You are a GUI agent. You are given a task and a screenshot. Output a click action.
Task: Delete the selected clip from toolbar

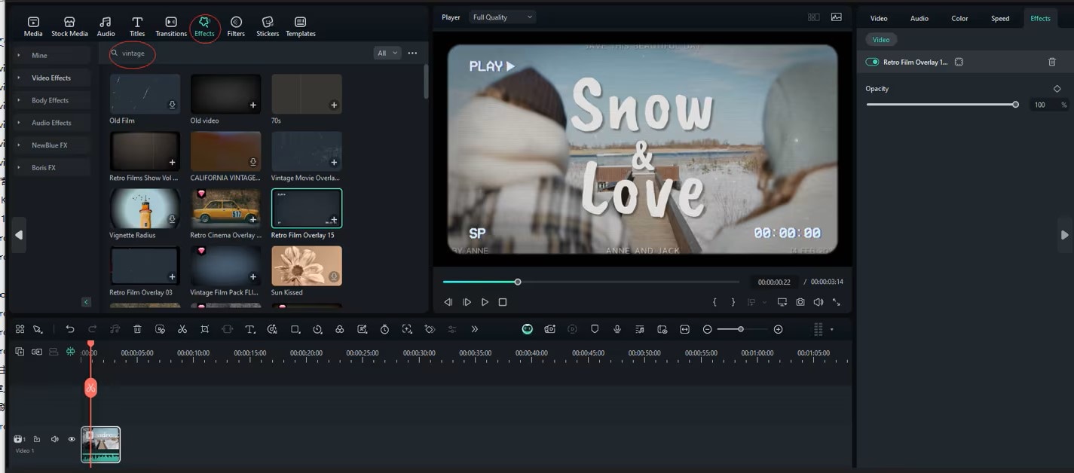[137, 329]
